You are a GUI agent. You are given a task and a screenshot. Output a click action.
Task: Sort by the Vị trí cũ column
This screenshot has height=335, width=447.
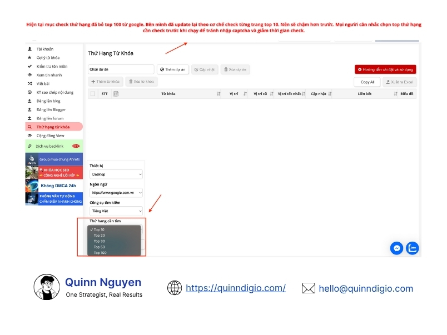point(271,94)
